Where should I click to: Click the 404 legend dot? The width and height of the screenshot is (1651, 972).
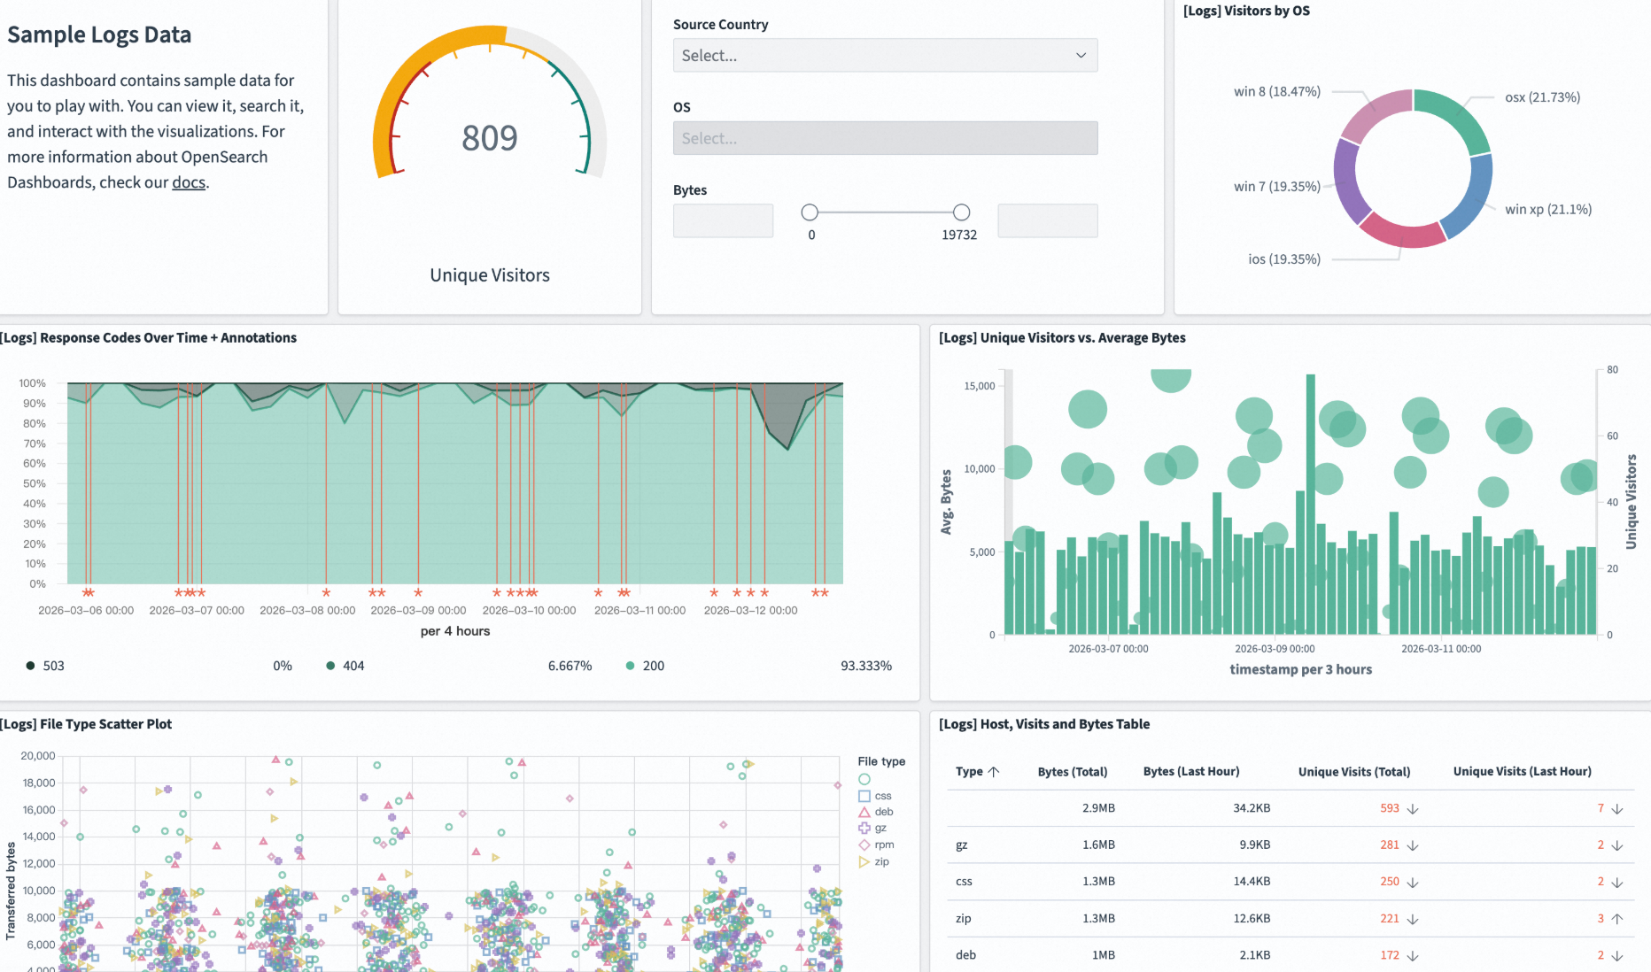pos(330,666)
